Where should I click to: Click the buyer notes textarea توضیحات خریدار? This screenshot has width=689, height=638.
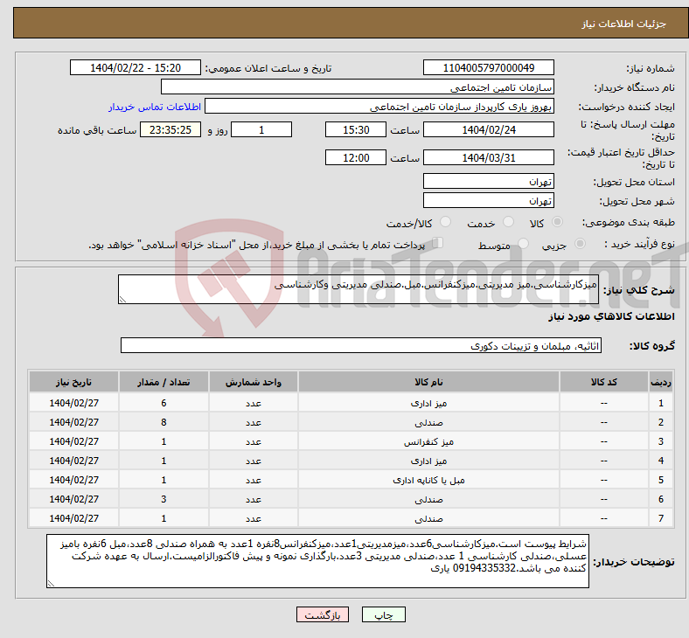[317, 561]
